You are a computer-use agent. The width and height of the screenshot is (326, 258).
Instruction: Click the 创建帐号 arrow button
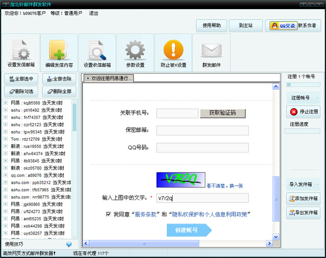[189, 230]
